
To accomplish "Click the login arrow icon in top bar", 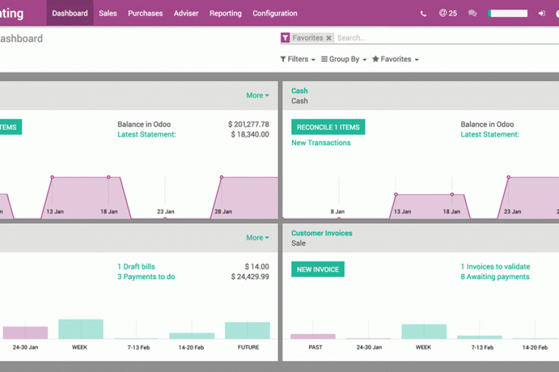I will click(542, 13).
